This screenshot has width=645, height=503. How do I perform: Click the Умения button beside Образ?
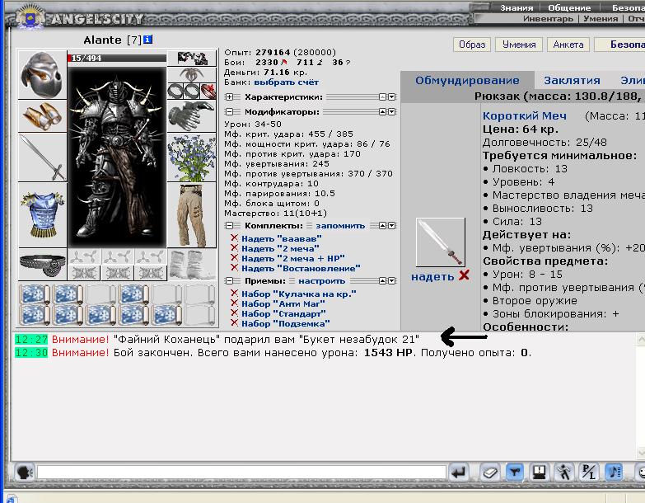519,45
